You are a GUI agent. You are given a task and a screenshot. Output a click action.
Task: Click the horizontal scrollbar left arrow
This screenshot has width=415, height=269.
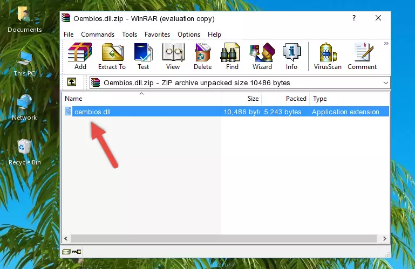(x=66, y=239)
